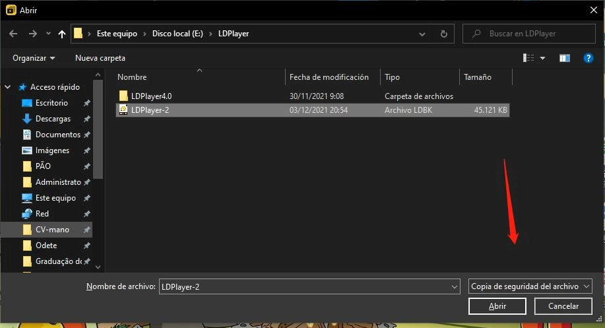Open the Graduação folder in sidebar
The width and height of the screenshot is (605, 328).
point(59,261)
